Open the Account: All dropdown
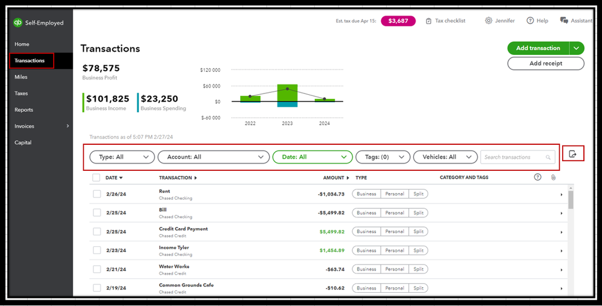Viewport: 602px width, 306px height. click(x=214, y=157)
